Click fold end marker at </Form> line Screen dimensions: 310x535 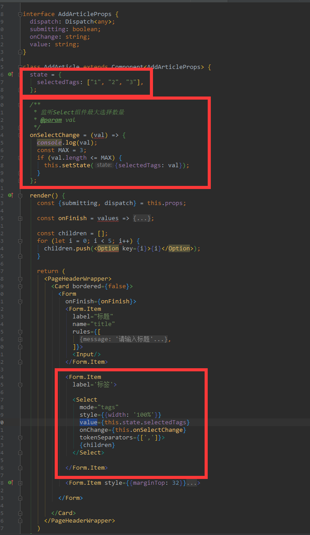(20, 498)
